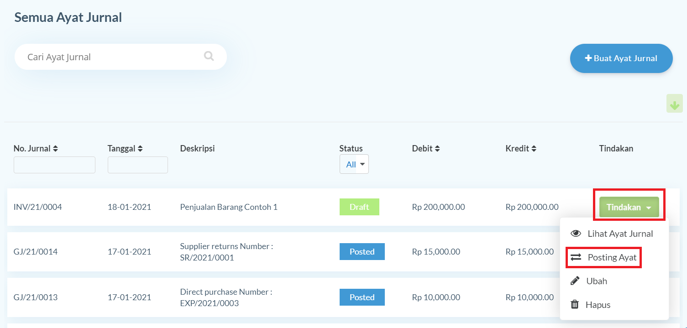Expand Tindakan dropdown for INV/21/0004

click(629, 207)
